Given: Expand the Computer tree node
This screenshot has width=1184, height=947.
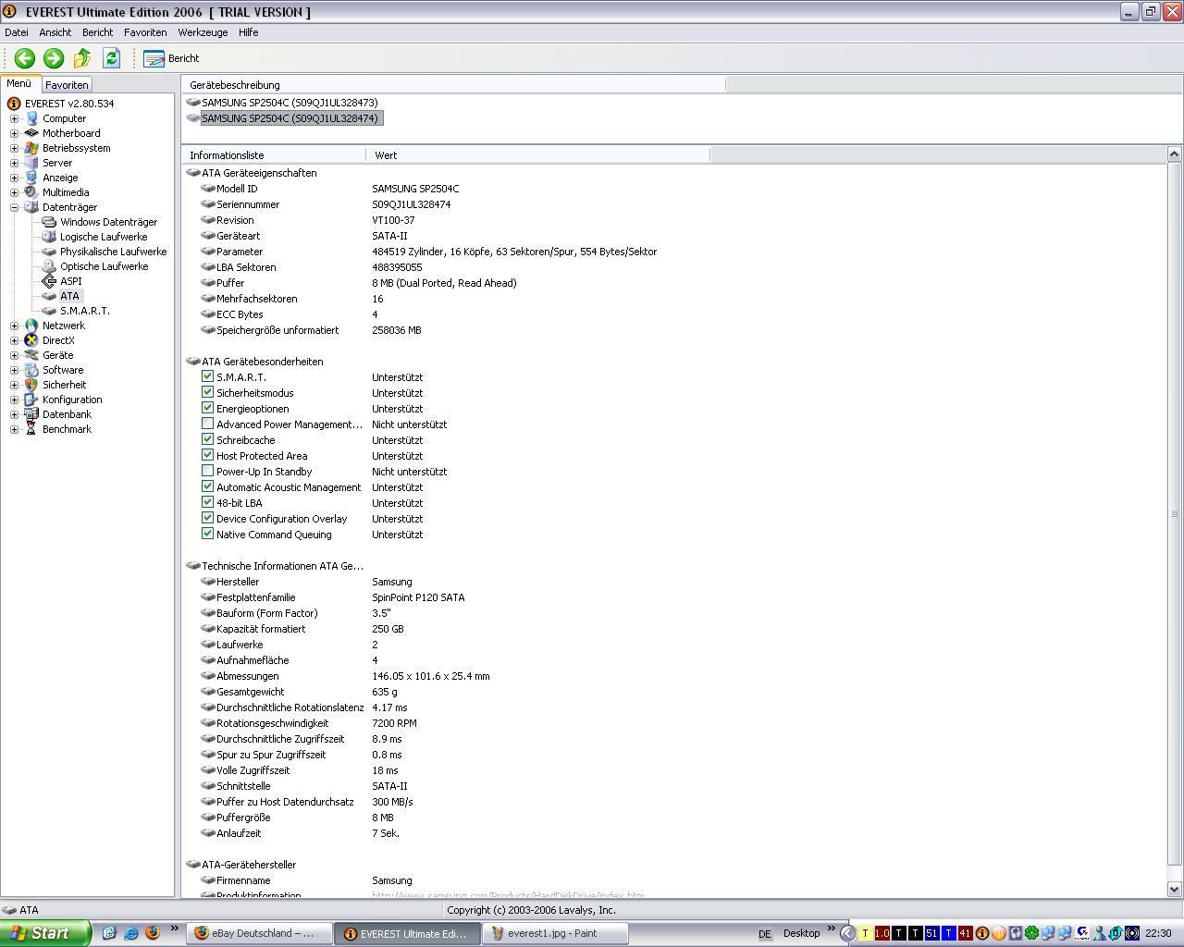Looking at the screenshot, I should click(x=14, y=118).
